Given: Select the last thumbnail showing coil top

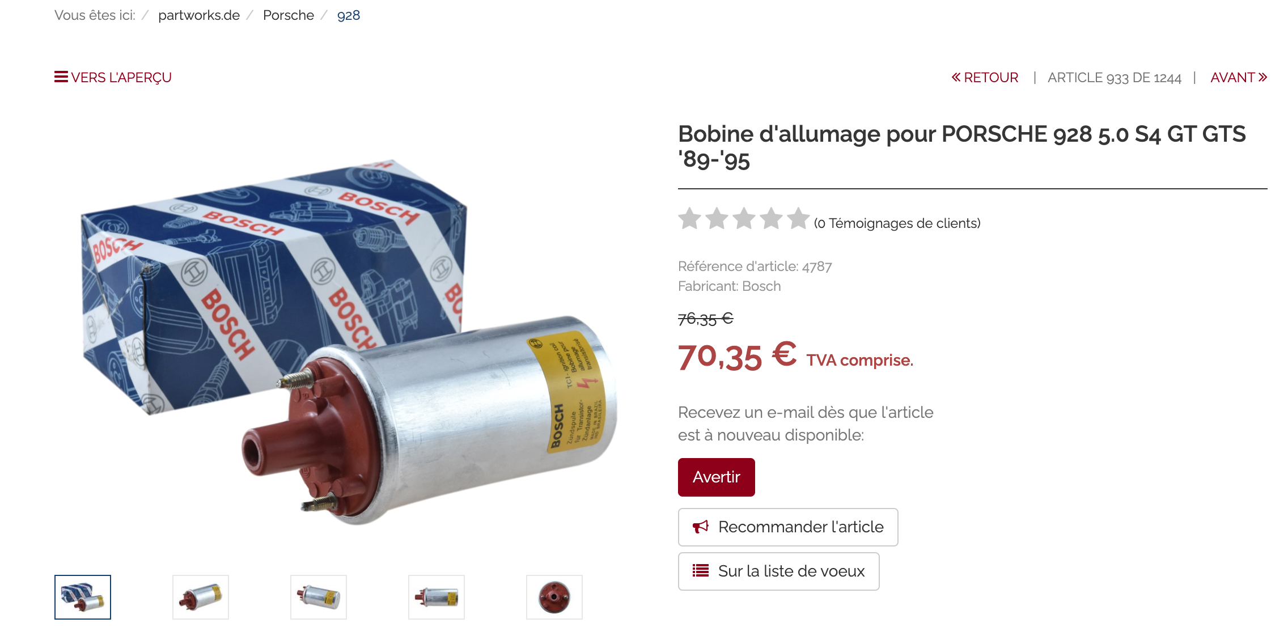Looking at the screenshot, I should [x=554, y=598].
